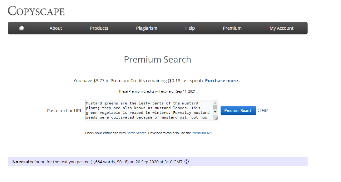Open the Products menu
This screenshot has height=182, width=341.
[x=99, y=28]
